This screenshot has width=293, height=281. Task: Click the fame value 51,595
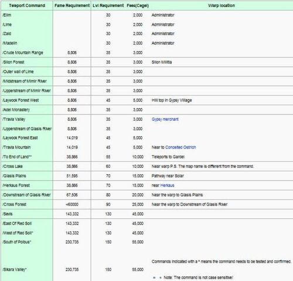pyautogui.click(x=72, y=176)
